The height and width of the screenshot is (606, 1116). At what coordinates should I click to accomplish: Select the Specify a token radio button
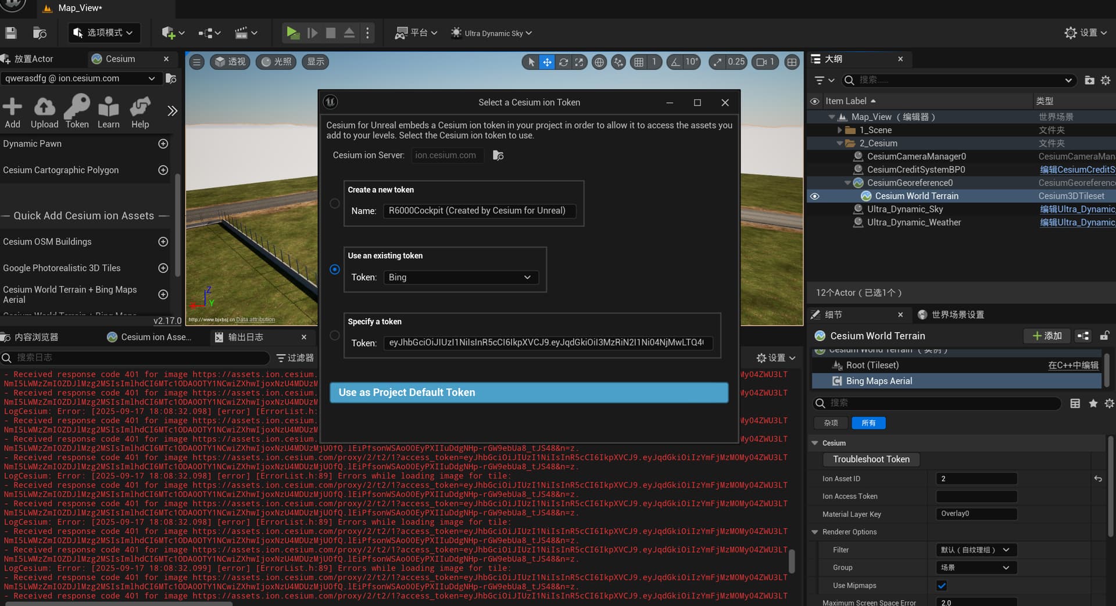[335, 336]
